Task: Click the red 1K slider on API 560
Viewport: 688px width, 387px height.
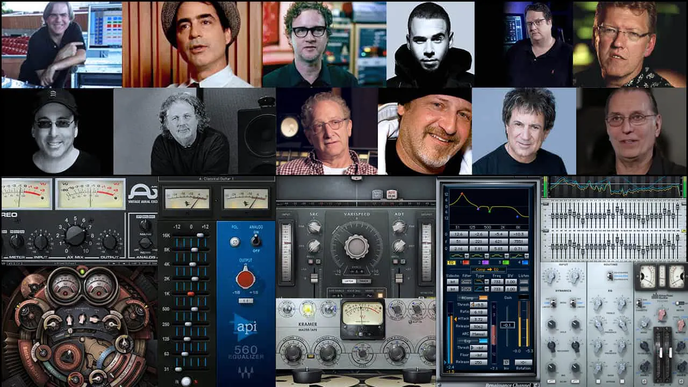Action: pyautogui.click(x=190, y=294)
